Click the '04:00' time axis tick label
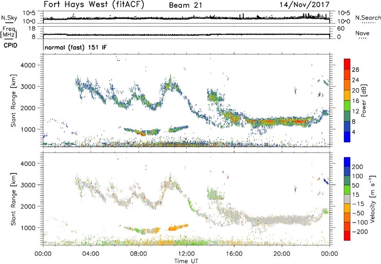 91,254
